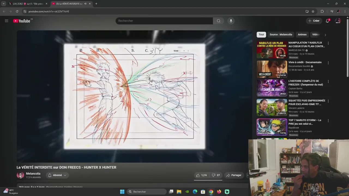Click the install app icon in address bar
Image resolution: width=349 pixels, height=196 pixels.
point(307,11)
